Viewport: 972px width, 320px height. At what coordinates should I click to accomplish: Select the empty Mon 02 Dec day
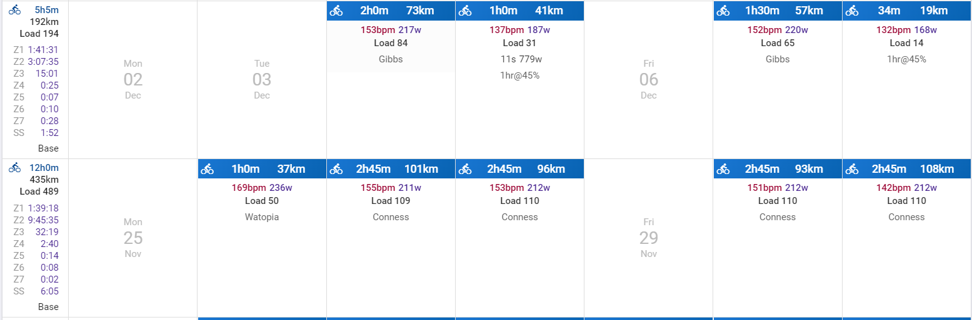pos(133,79)
